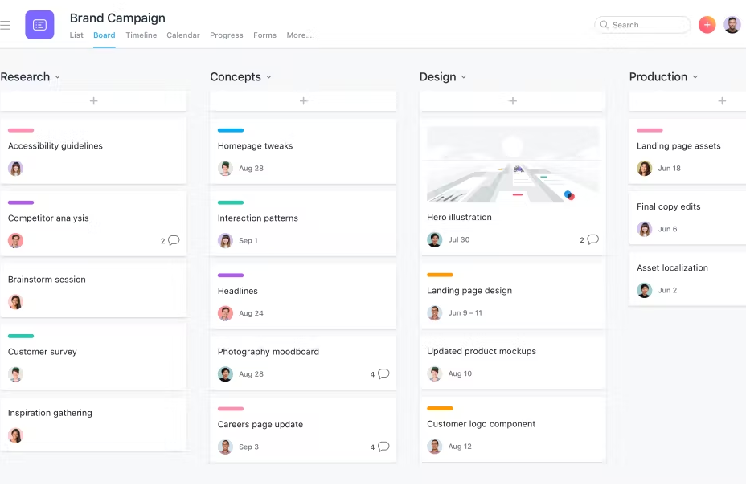This screenshot has width=746, height=502.
Task: Switch to the Timeline tab
Action: coord(141,35)
